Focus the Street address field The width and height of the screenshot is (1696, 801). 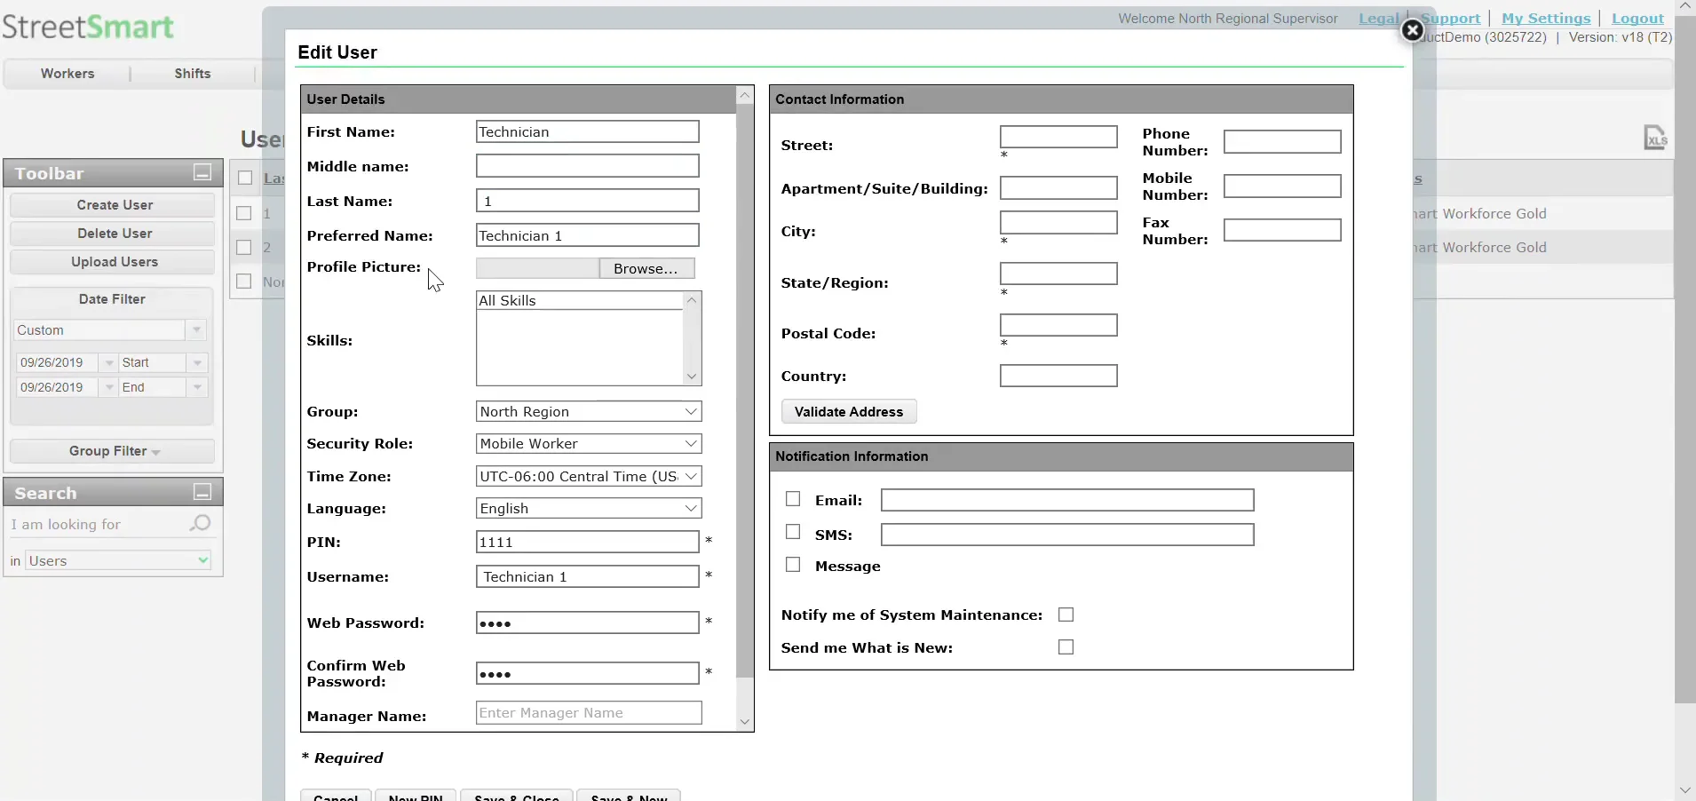(1058, 137)
